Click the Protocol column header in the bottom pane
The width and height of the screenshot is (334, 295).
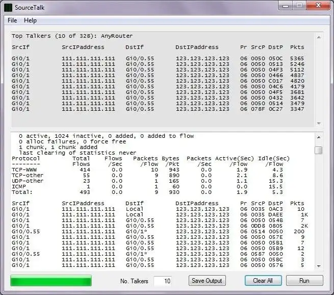(x=26, y=158)
